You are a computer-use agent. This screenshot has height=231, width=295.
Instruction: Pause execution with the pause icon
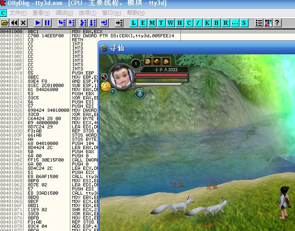pyautogui.click(x=47, y=23)
